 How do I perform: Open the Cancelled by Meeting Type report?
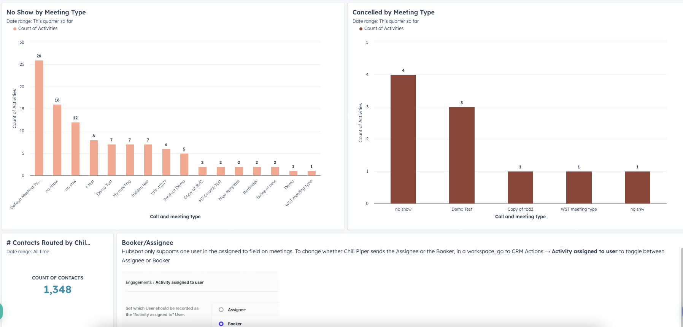(393, 12)
